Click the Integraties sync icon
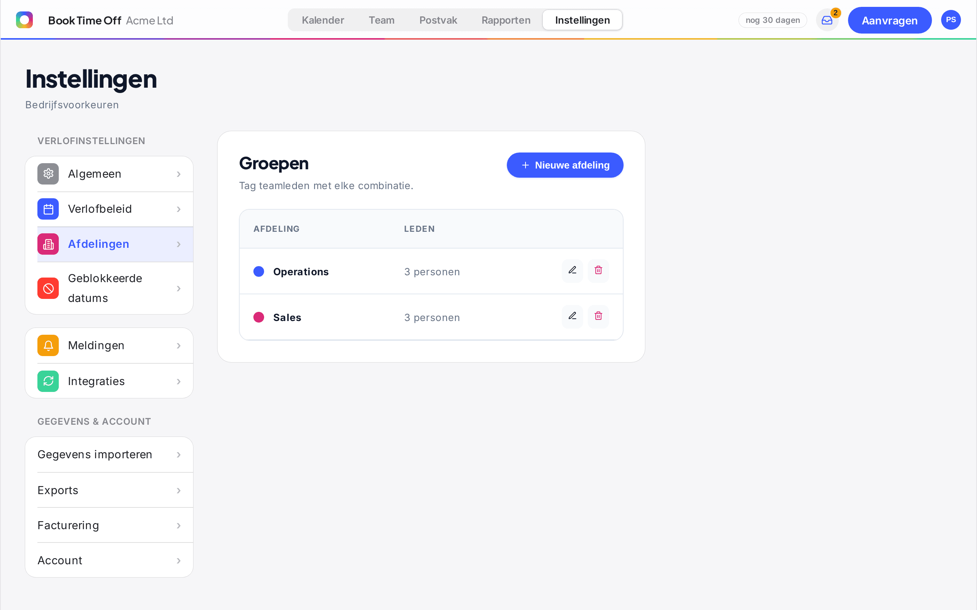 [48, 381]
